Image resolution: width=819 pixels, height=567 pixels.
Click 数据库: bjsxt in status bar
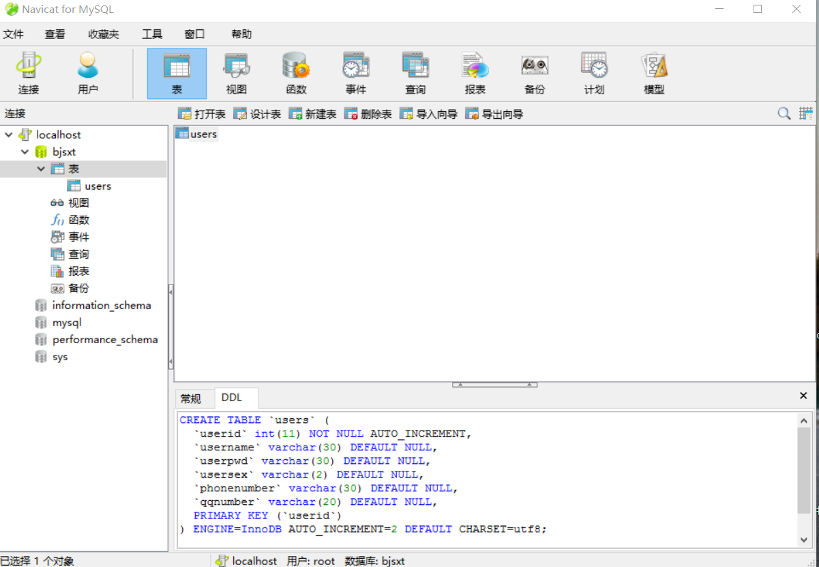[375, 561]
